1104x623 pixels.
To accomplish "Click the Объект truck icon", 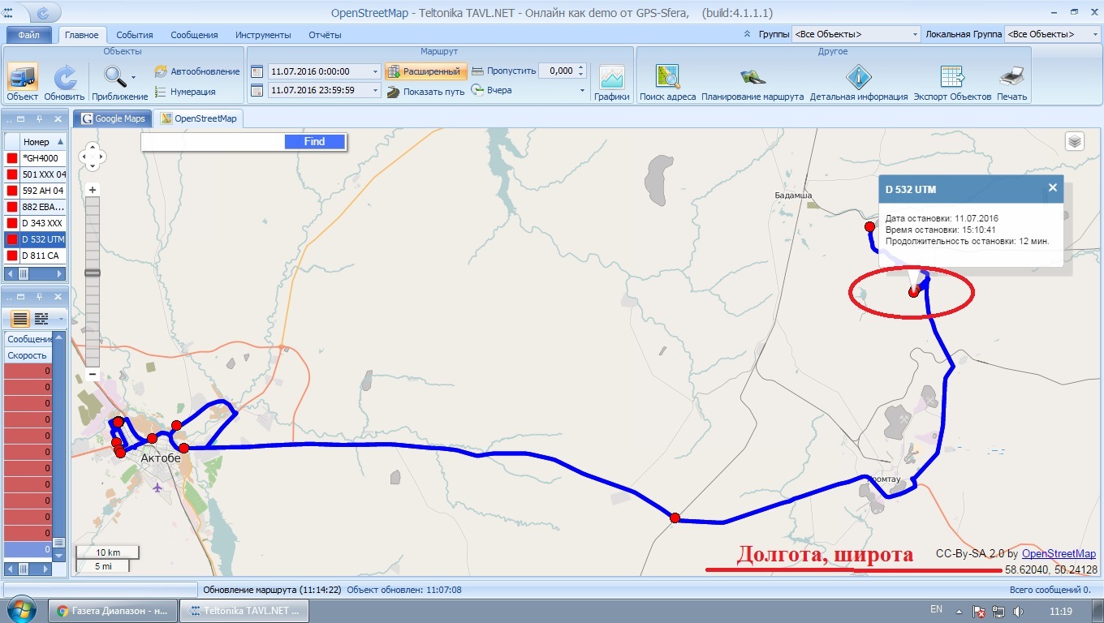I will [22, 78].
